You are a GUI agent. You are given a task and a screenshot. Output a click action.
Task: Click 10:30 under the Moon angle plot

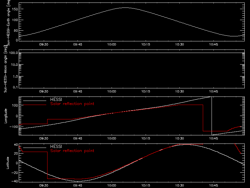tap(179, 91)
